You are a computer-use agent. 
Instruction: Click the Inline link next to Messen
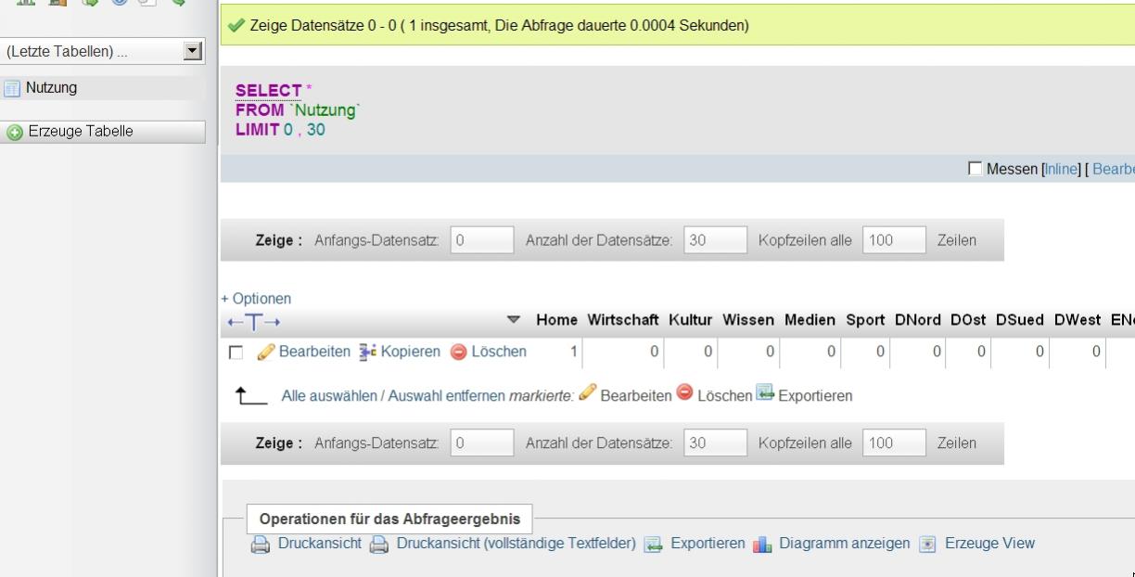[1061, 168]
